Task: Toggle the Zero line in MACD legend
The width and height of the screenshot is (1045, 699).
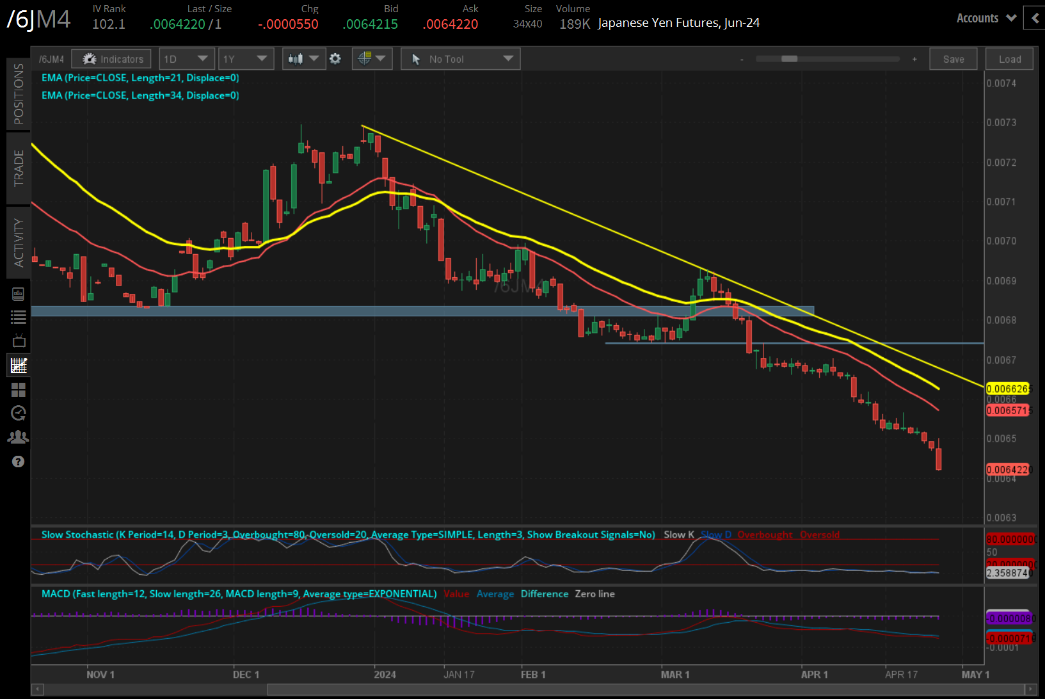Action: (x=594, y=594)
